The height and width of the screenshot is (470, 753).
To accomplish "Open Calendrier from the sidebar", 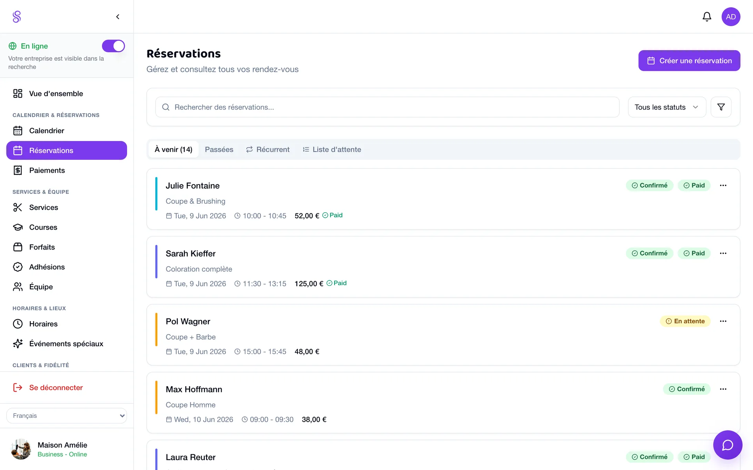I will tap(67, 131).
